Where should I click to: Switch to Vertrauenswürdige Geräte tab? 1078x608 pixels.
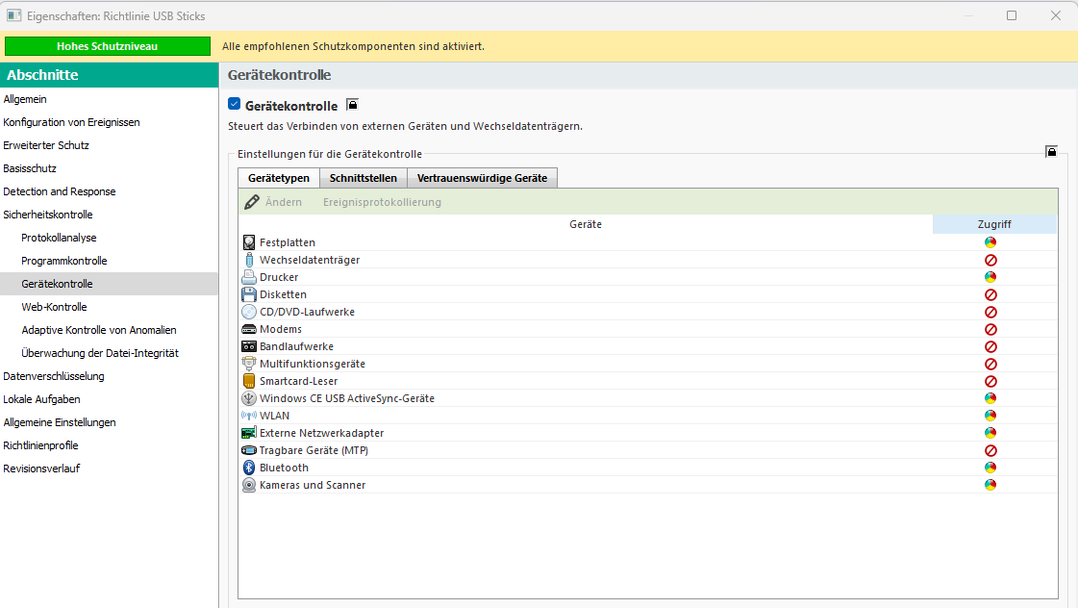(x=482, y=178)
